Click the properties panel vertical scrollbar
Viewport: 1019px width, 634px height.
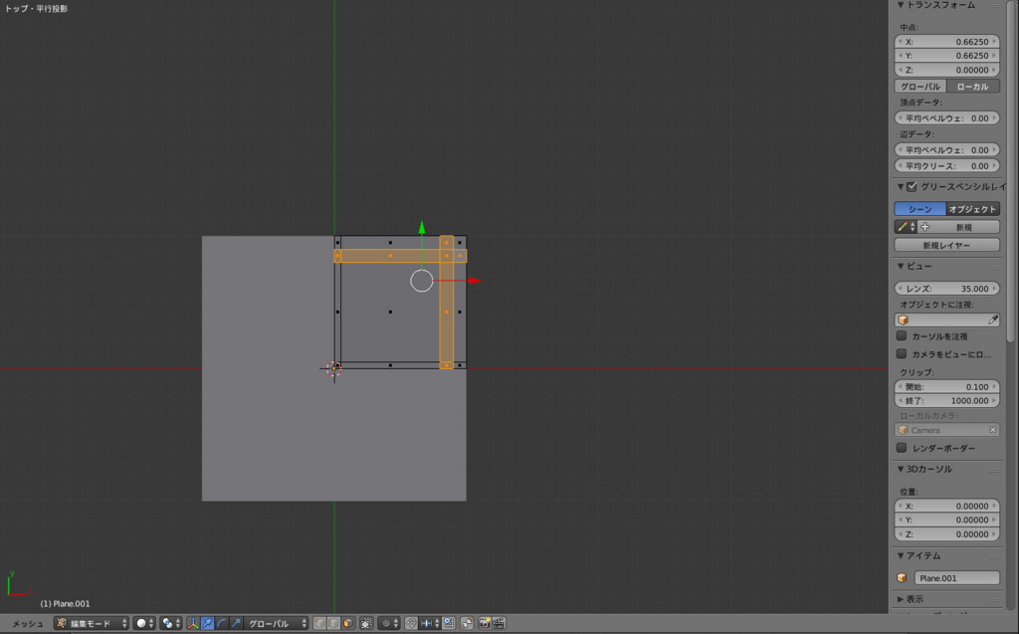click(1011, 169)
